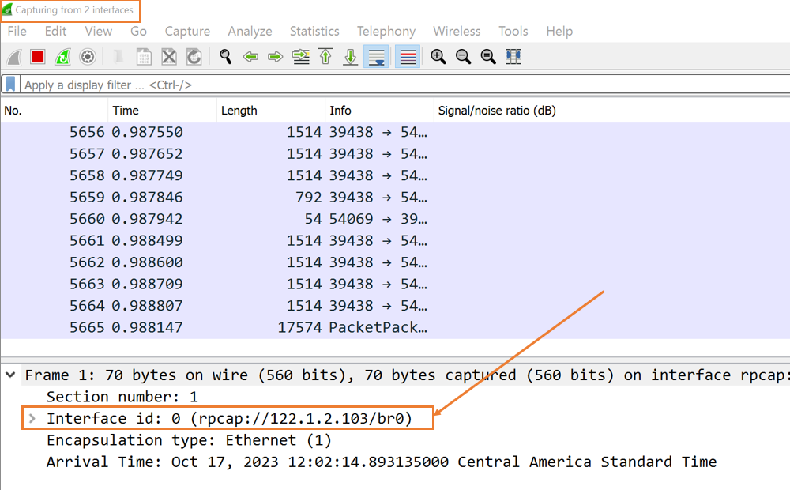Open the Statistics menu
The width and height of the screenshot is (790, 490).
pyautogui.click(x=314, y=32)
